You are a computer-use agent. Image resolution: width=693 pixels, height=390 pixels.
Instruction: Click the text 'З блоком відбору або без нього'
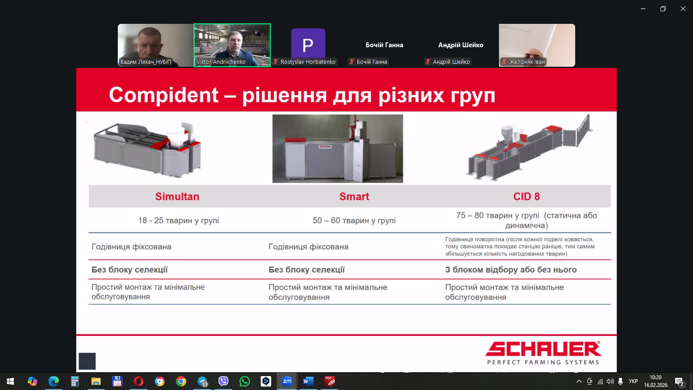[511, 270]
